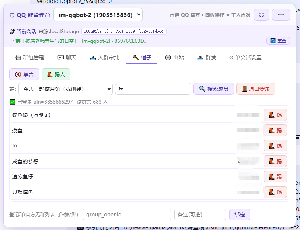This screenshot has width=300, height=230.
Task: Focus the group_openid input field
Action: 127,215
